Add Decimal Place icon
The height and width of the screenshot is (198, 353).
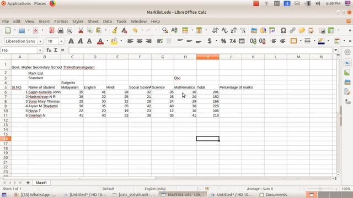coord(253,41)
